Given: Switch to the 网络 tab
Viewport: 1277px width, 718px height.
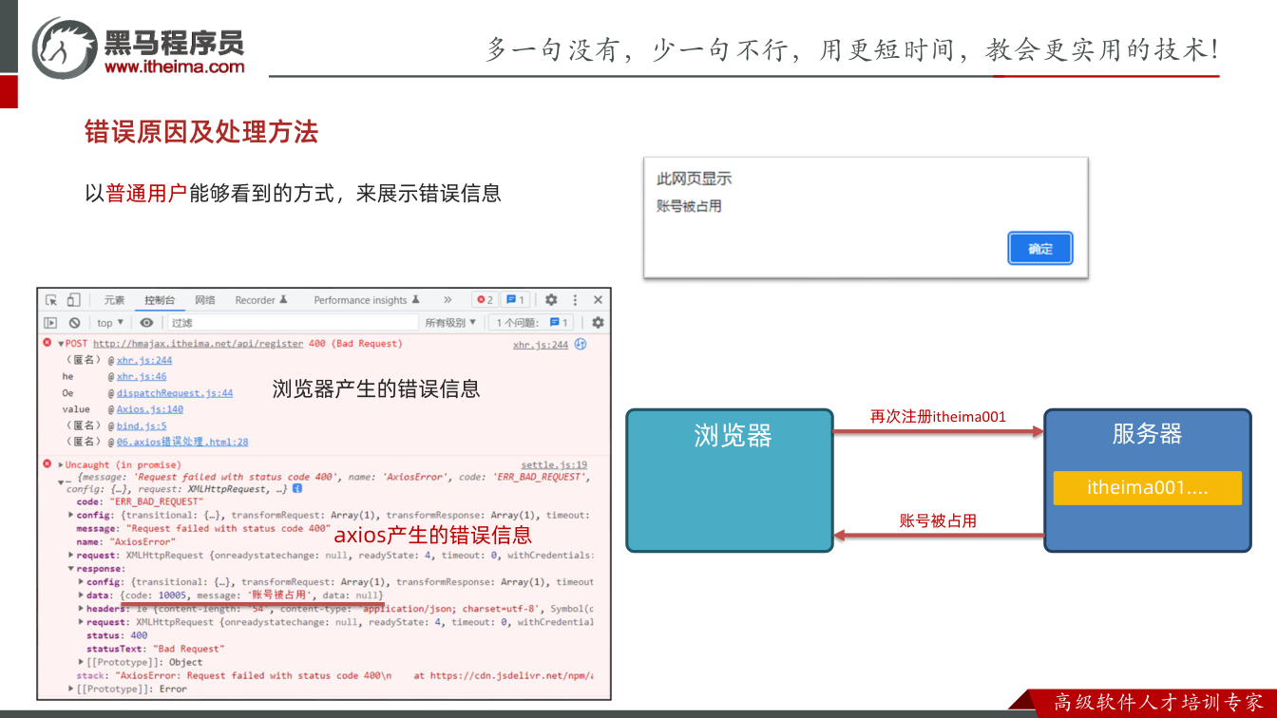Looking at the screenshot, I should point(205,300).
